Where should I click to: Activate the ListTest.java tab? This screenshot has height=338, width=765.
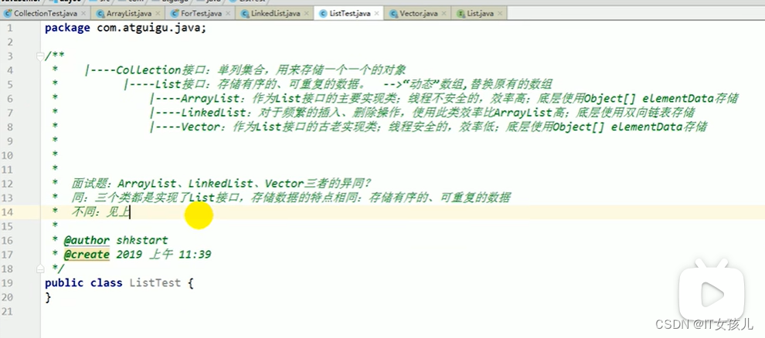350,14
